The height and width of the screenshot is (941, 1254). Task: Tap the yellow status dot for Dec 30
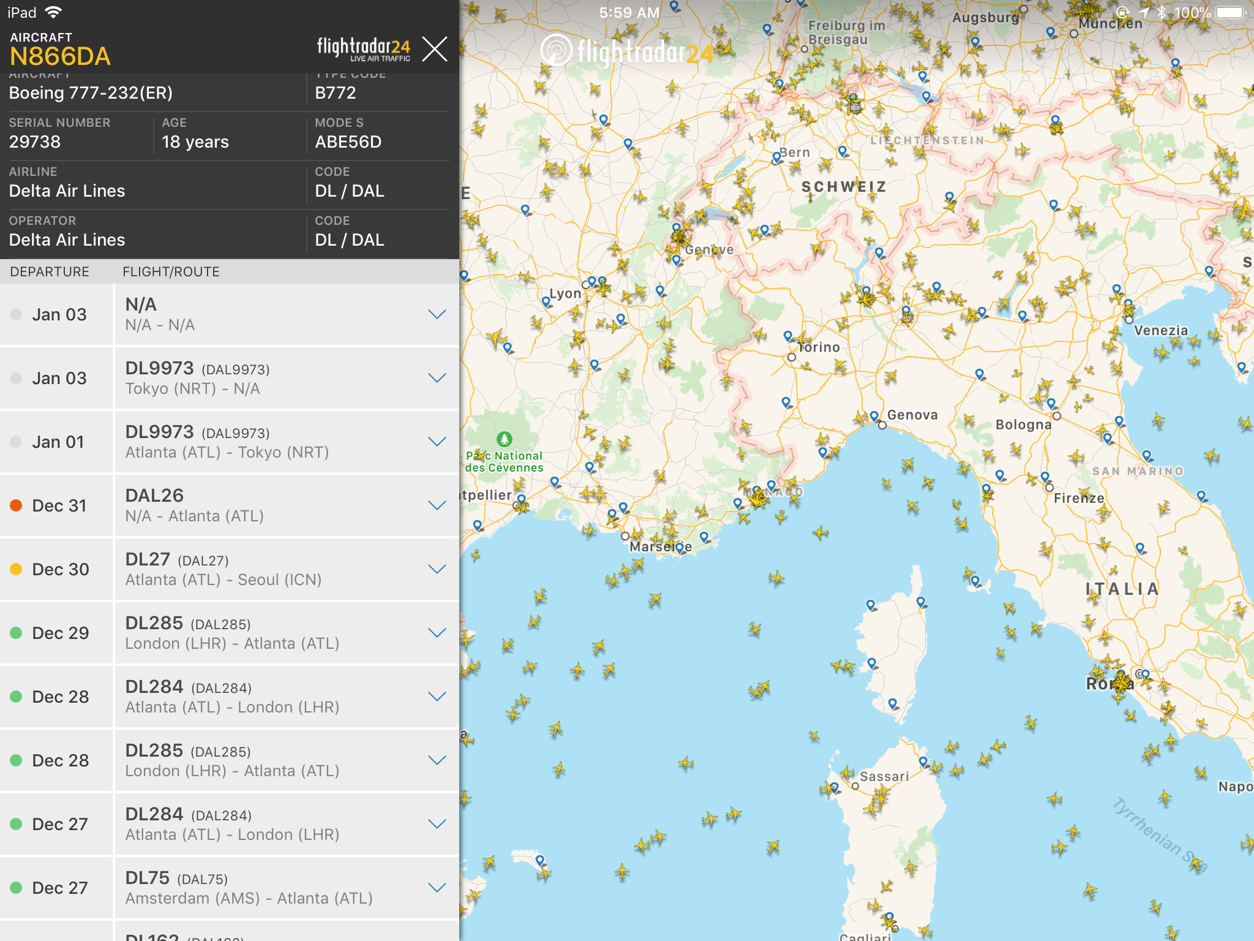[x=17, y=569]
